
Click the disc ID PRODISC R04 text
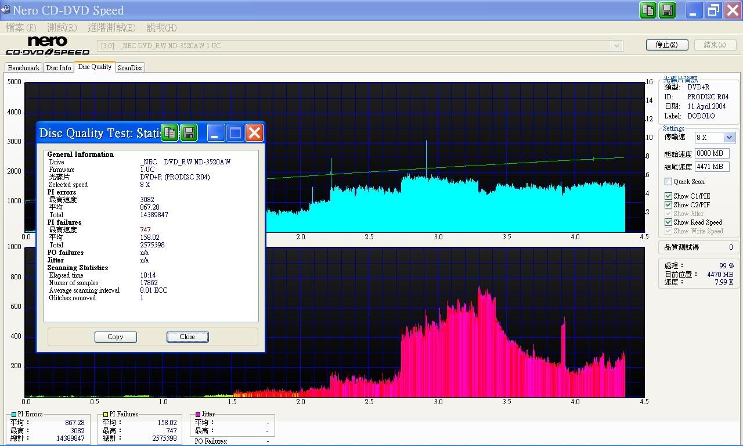coord(708,97)
